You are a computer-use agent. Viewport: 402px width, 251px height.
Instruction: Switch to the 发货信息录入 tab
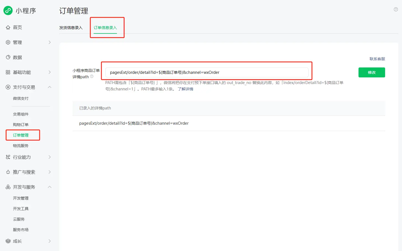click(71, 28)
